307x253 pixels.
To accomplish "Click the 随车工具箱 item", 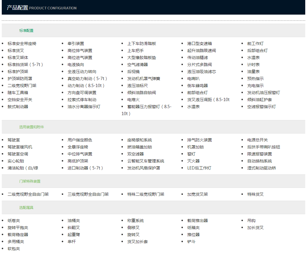I will tap(18, 93).
